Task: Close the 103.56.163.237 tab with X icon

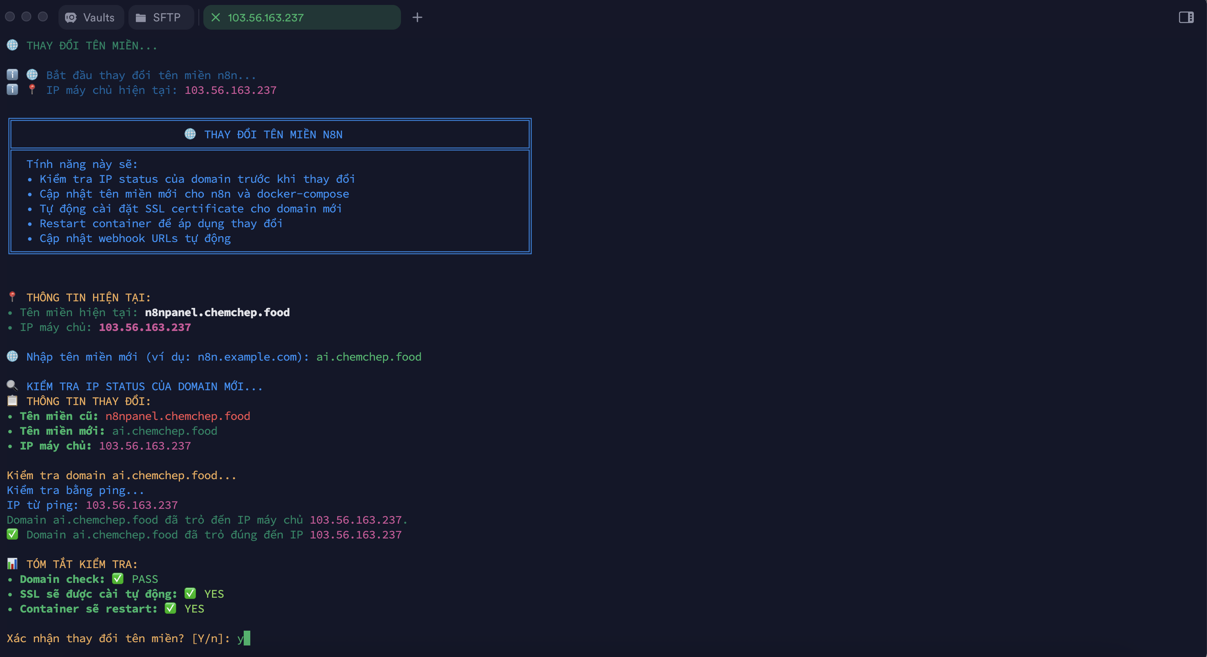Action: point(216,17)
